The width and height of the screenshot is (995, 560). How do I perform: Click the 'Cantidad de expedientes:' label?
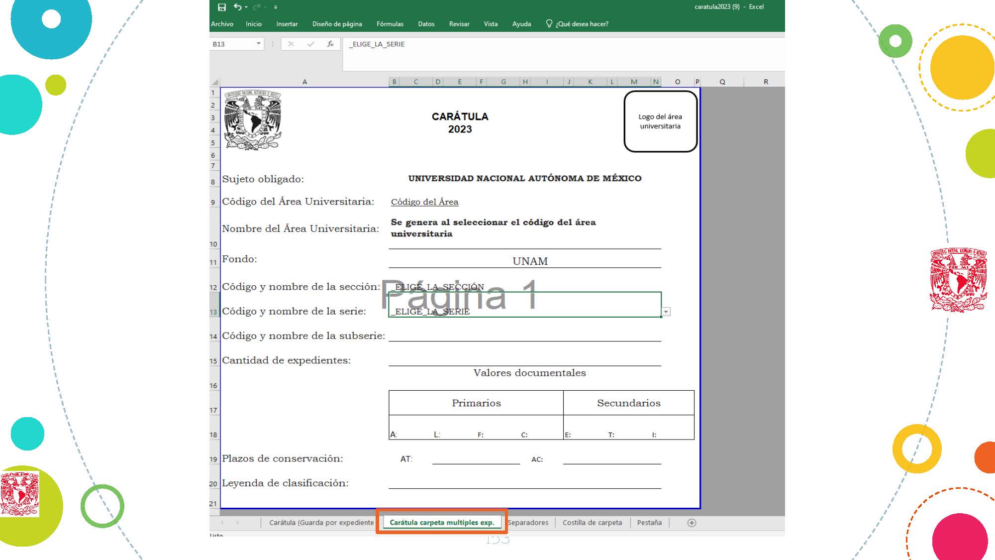(286, 360)
